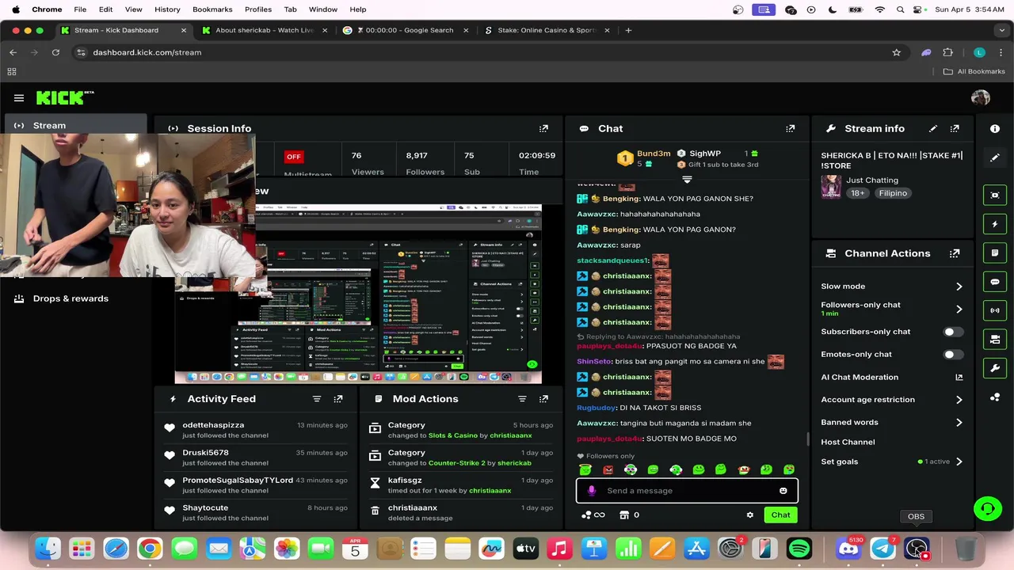Toggle Subscribers-only chat switch

(954, 332)
